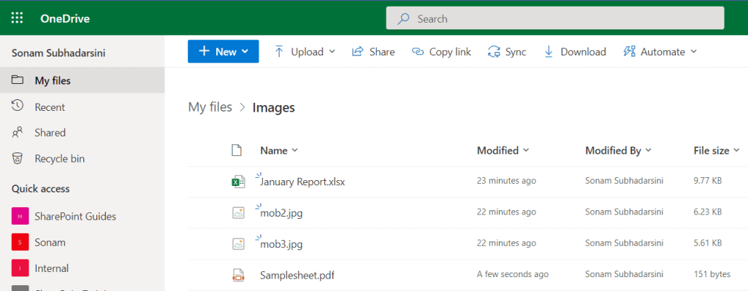
Task: Expand the New button chevron
Action: point(245,52)
